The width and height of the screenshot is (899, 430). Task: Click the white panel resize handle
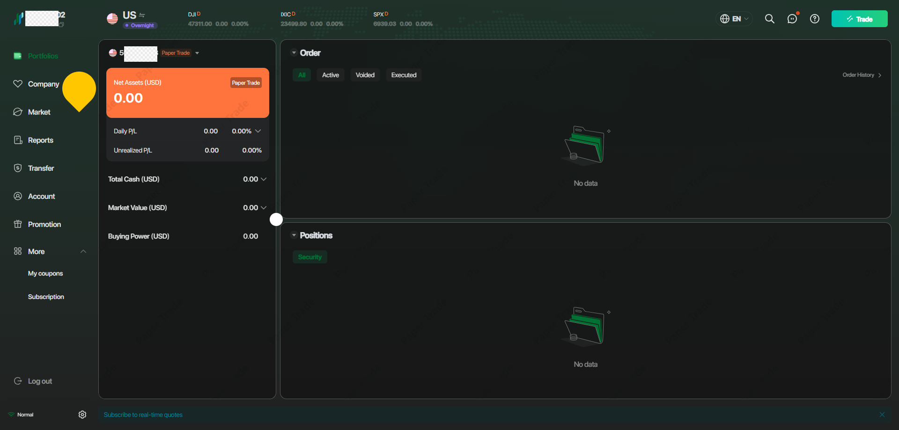276,219
